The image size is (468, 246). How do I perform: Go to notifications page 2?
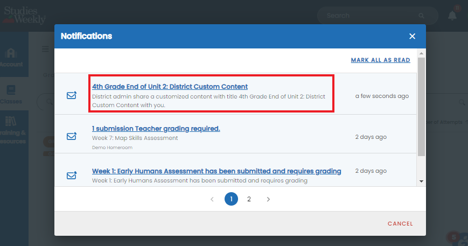pyautogui.click(x=249, y=199)
